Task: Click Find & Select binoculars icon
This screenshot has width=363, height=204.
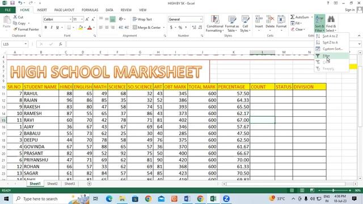Action: click(331, 19)
